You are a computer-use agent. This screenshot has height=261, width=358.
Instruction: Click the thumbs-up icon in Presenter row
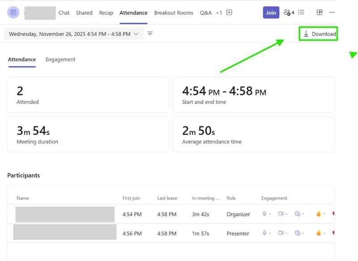(319, 233)
